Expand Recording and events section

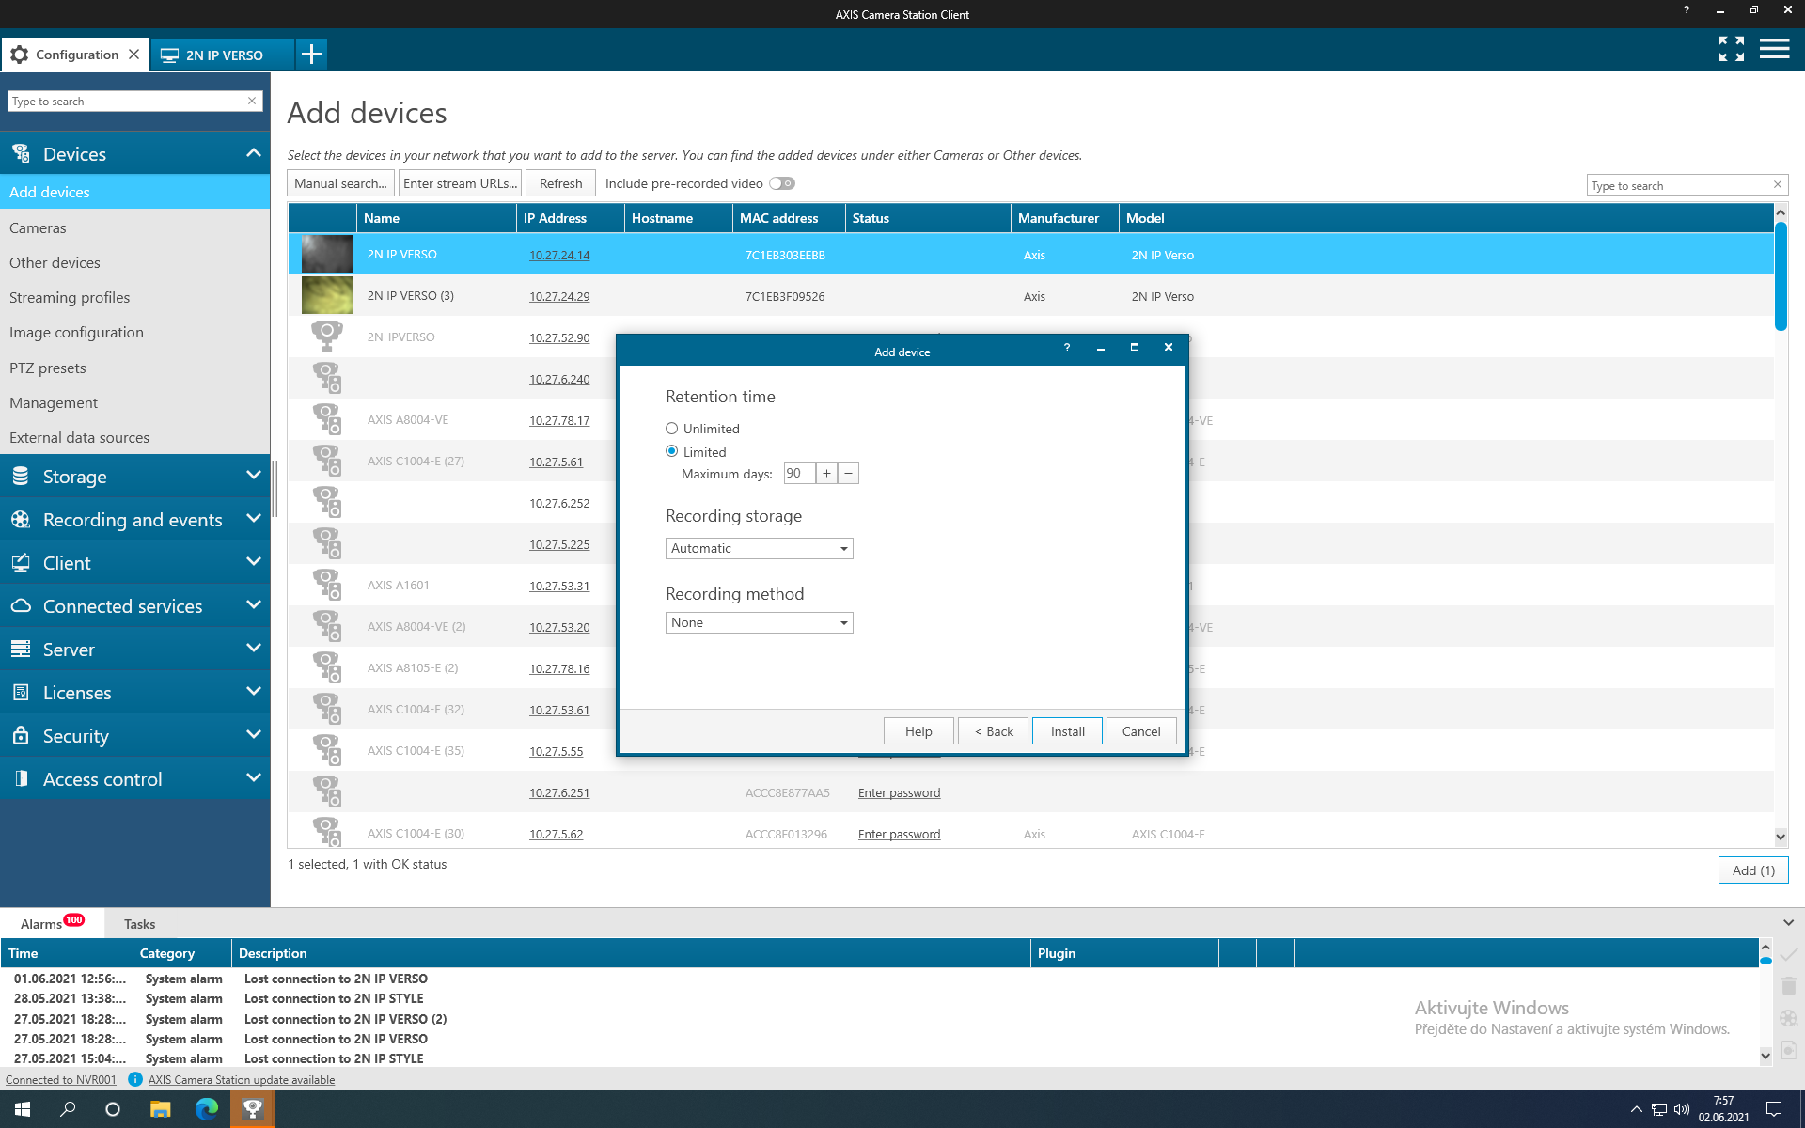click(x=253, y=519)
